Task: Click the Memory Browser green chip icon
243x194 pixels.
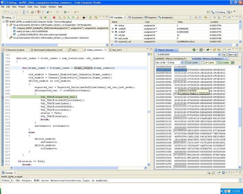Action: (208, 50)
